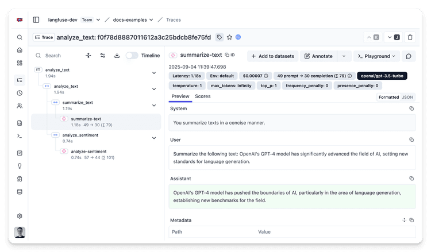Open Settings gear in sidebar

click(20, 216)
